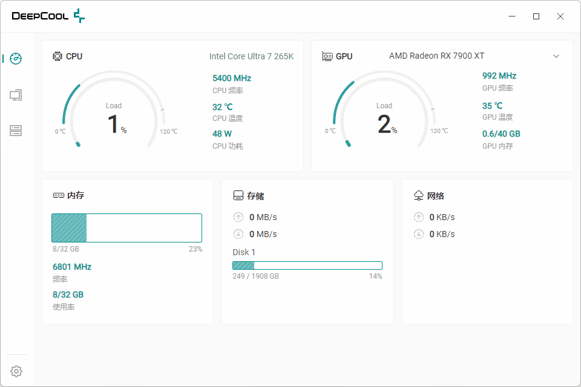Click the memory module icon
581x387 pixels.
[58, 196]
